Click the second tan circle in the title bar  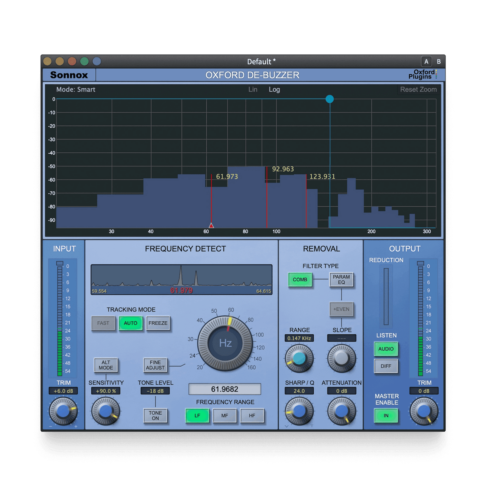60,61
